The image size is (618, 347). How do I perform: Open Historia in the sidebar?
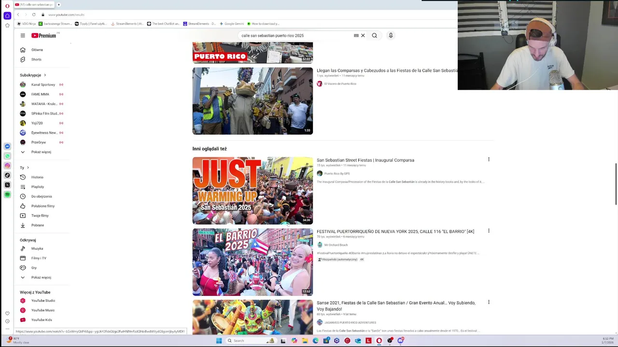coord(37,177)
